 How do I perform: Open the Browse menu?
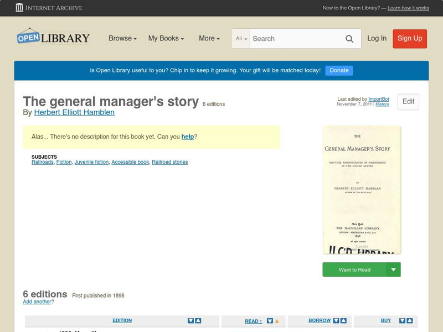[x=121, y=39]
